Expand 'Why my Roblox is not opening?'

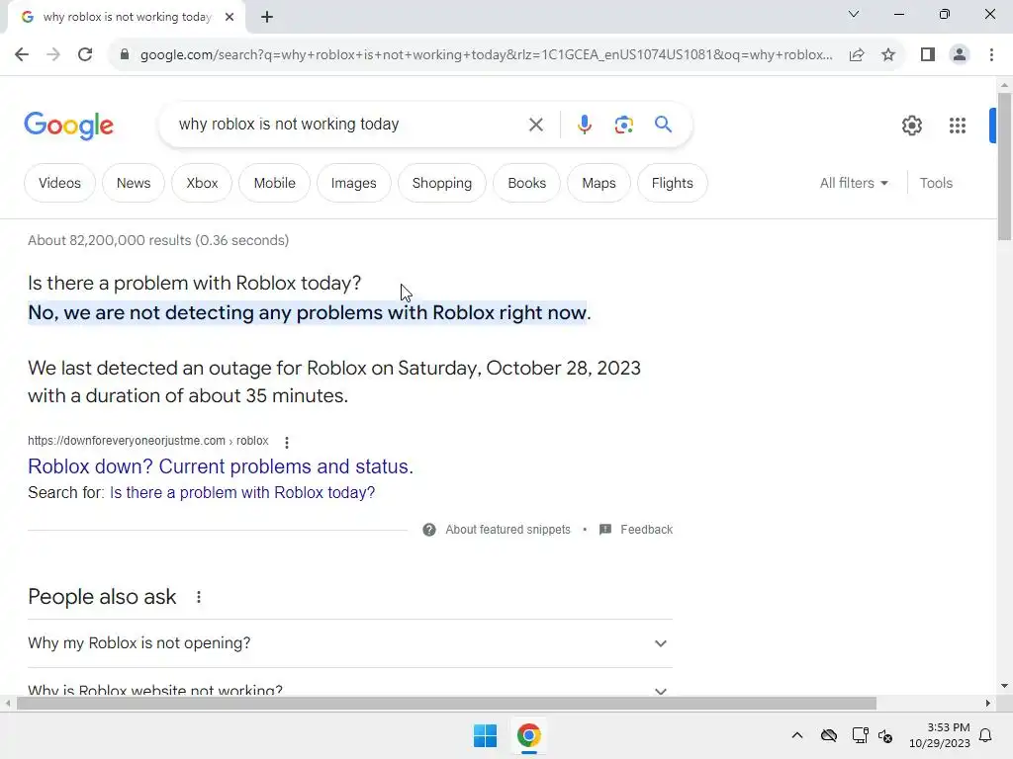coord(350,643)
